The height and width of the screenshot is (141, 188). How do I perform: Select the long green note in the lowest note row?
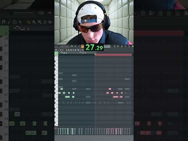(x=67, y=97)
